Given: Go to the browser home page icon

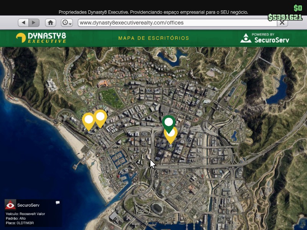Looking at the screenshot, I should click(51, 23).
